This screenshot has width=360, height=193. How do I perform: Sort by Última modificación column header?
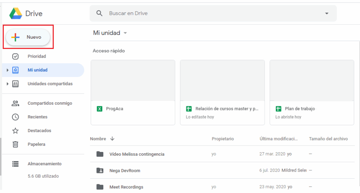click(x=278, y=139)
